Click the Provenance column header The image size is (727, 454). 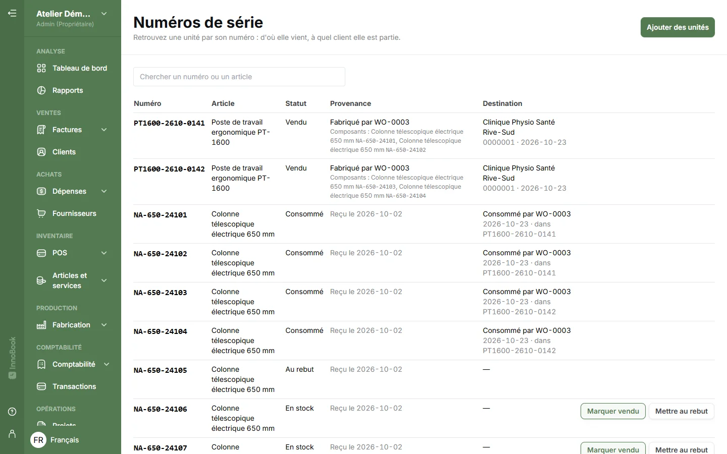pos(350,103)
